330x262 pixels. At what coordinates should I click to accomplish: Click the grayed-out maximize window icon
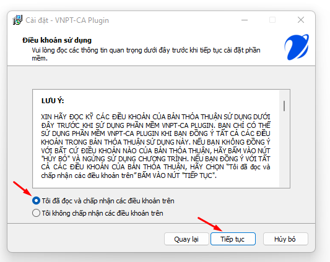(x=272, y=20)
